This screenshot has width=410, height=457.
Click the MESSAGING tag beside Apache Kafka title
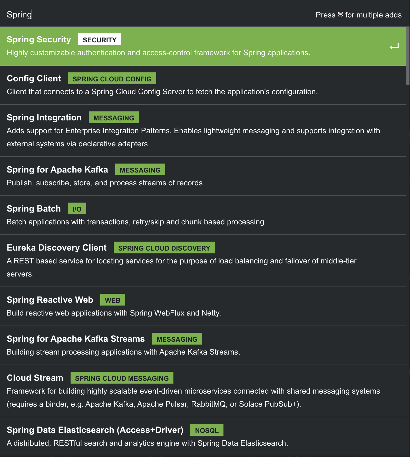click(x=140, y=170)
